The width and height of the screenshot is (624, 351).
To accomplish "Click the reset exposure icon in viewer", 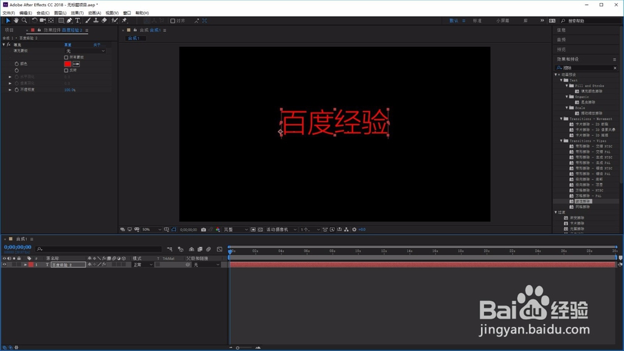I will (354, 230).
